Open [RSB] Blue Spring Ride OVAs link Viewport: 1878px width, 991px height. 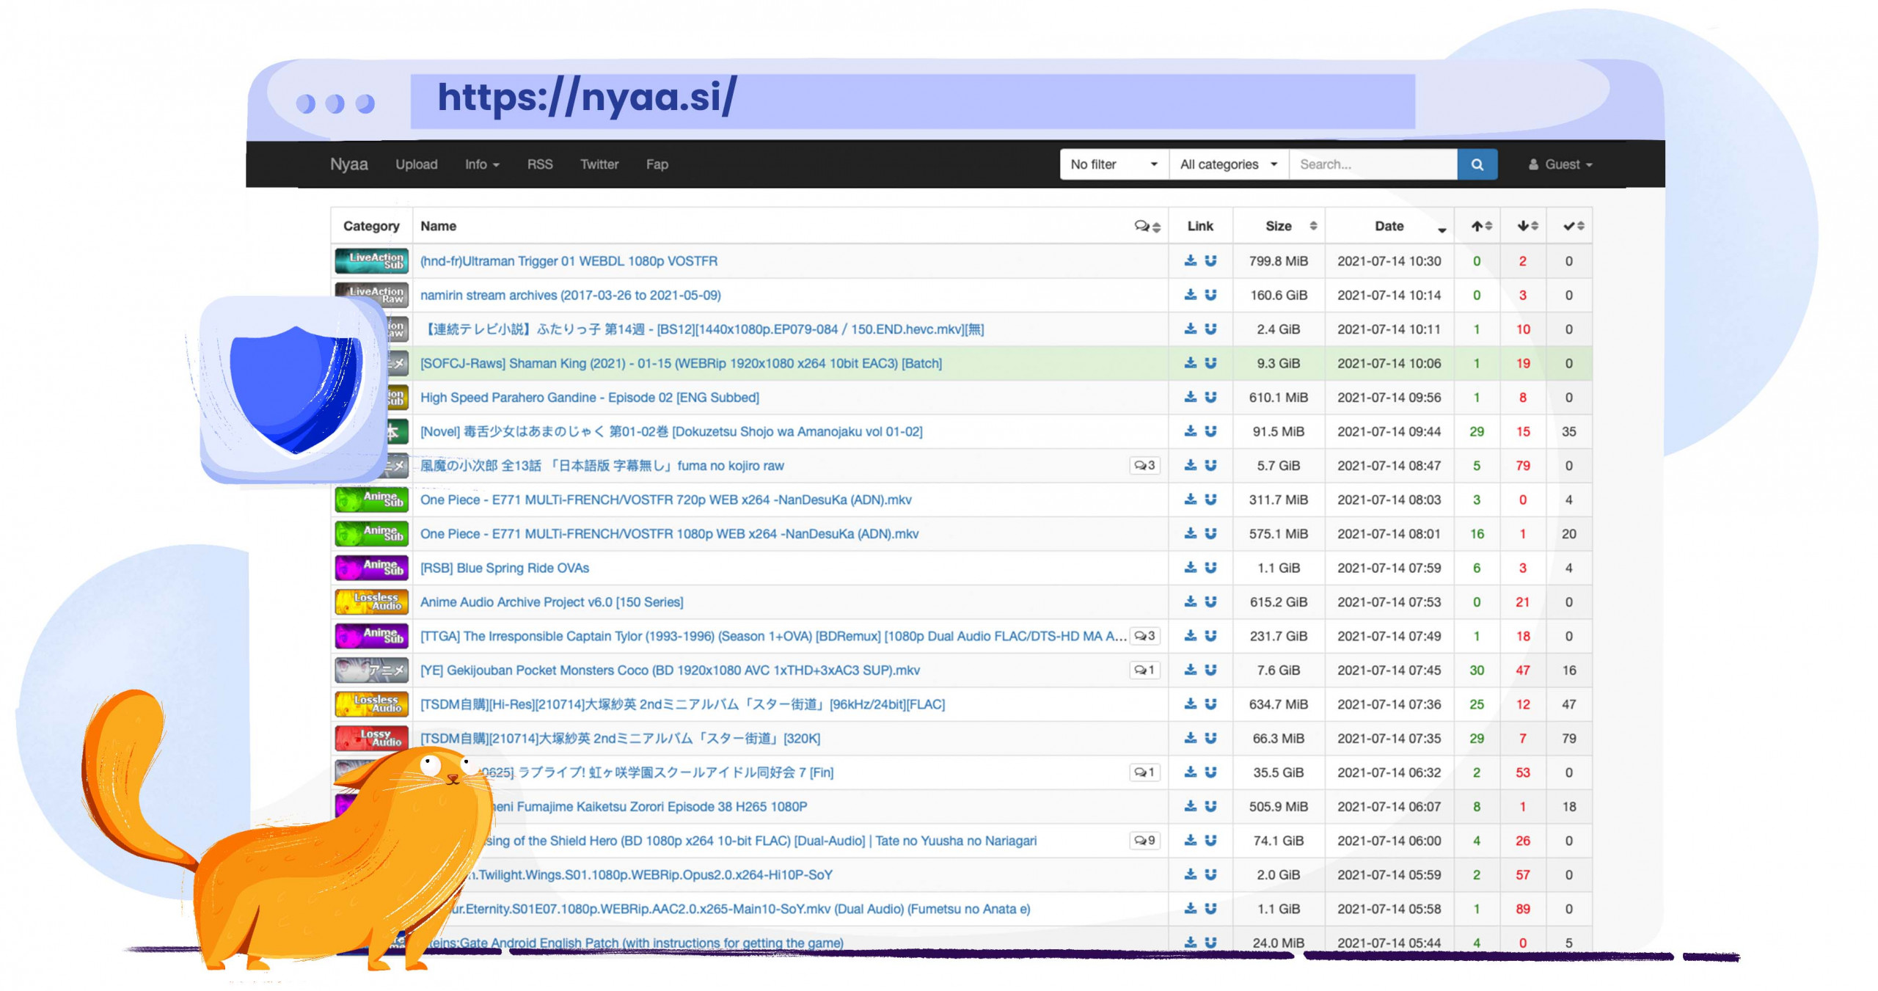tap(505, 568)
